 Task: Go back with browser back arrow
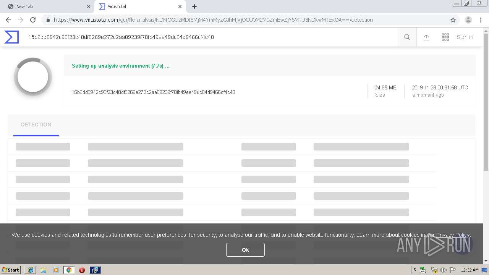click(8, 20)
